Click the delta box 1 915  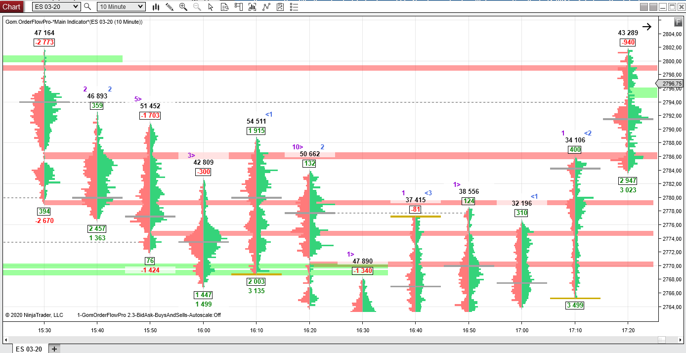pos(257,131)
